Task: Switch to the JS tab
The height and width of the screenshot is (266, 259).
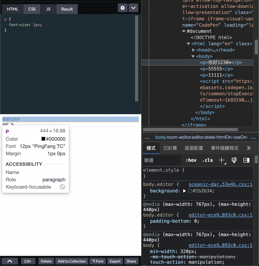Action: [x=48, y=9]
